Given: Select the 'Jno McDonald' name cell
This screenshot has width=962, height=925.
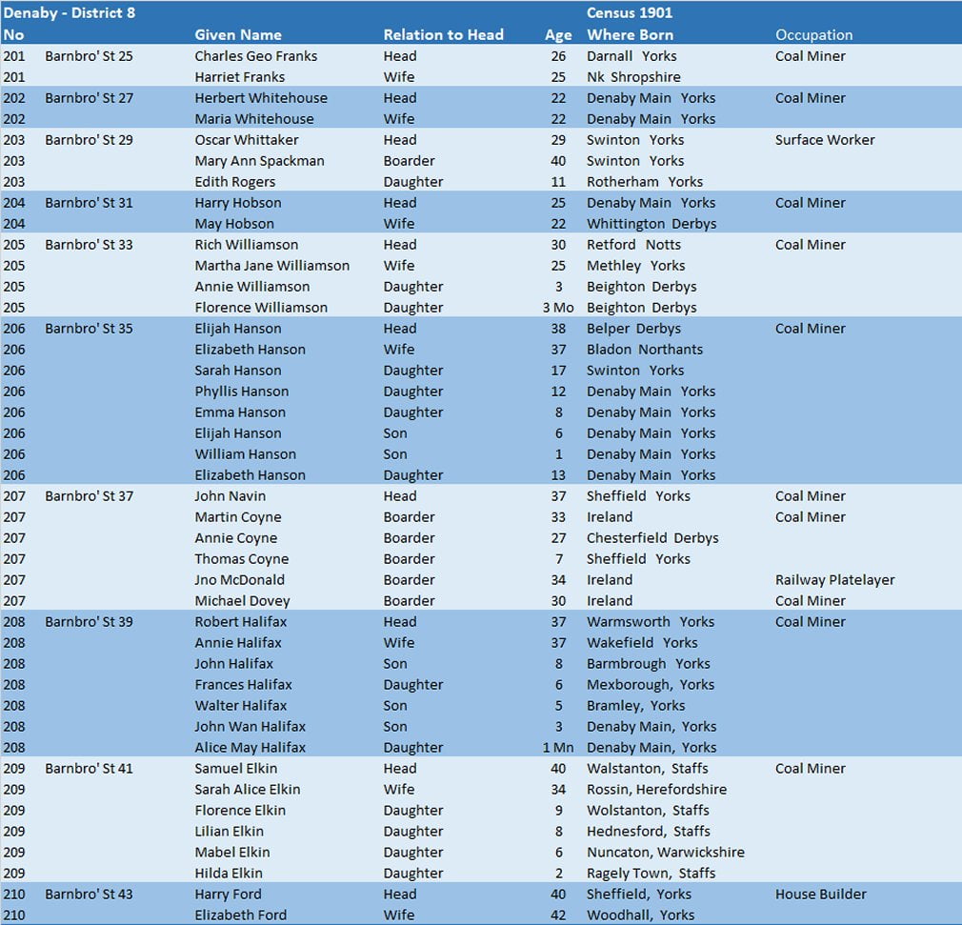Looking at the screenshot, I should click(239, 580).
